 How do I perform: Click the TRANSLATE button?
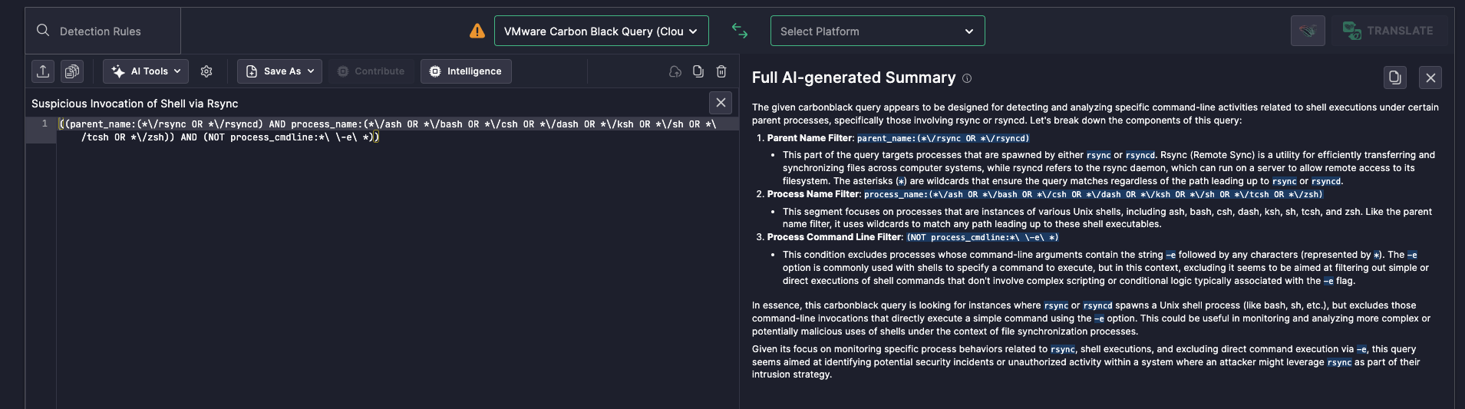1390,31
